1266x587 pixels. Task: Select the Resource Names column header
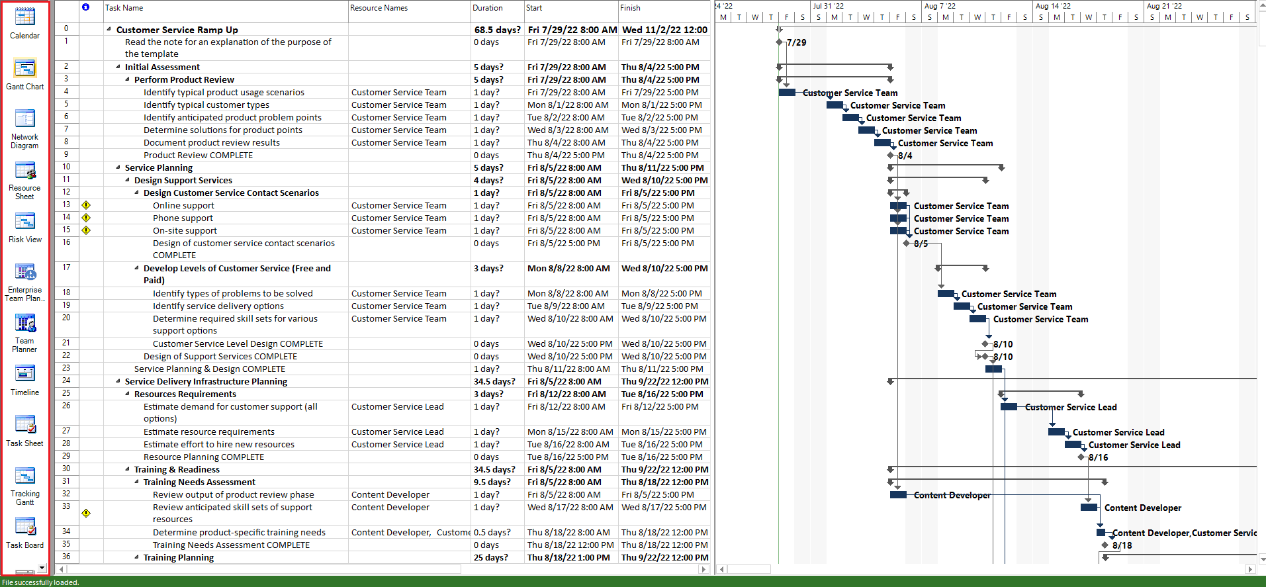click(x=409, y=8)
